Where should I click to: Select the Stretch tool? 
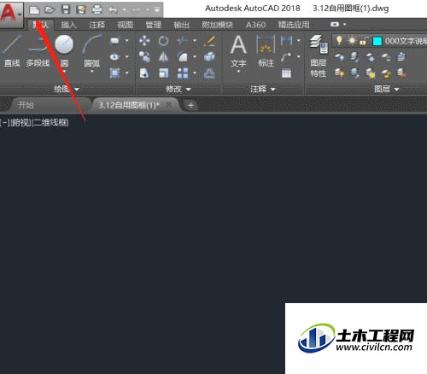144,73
